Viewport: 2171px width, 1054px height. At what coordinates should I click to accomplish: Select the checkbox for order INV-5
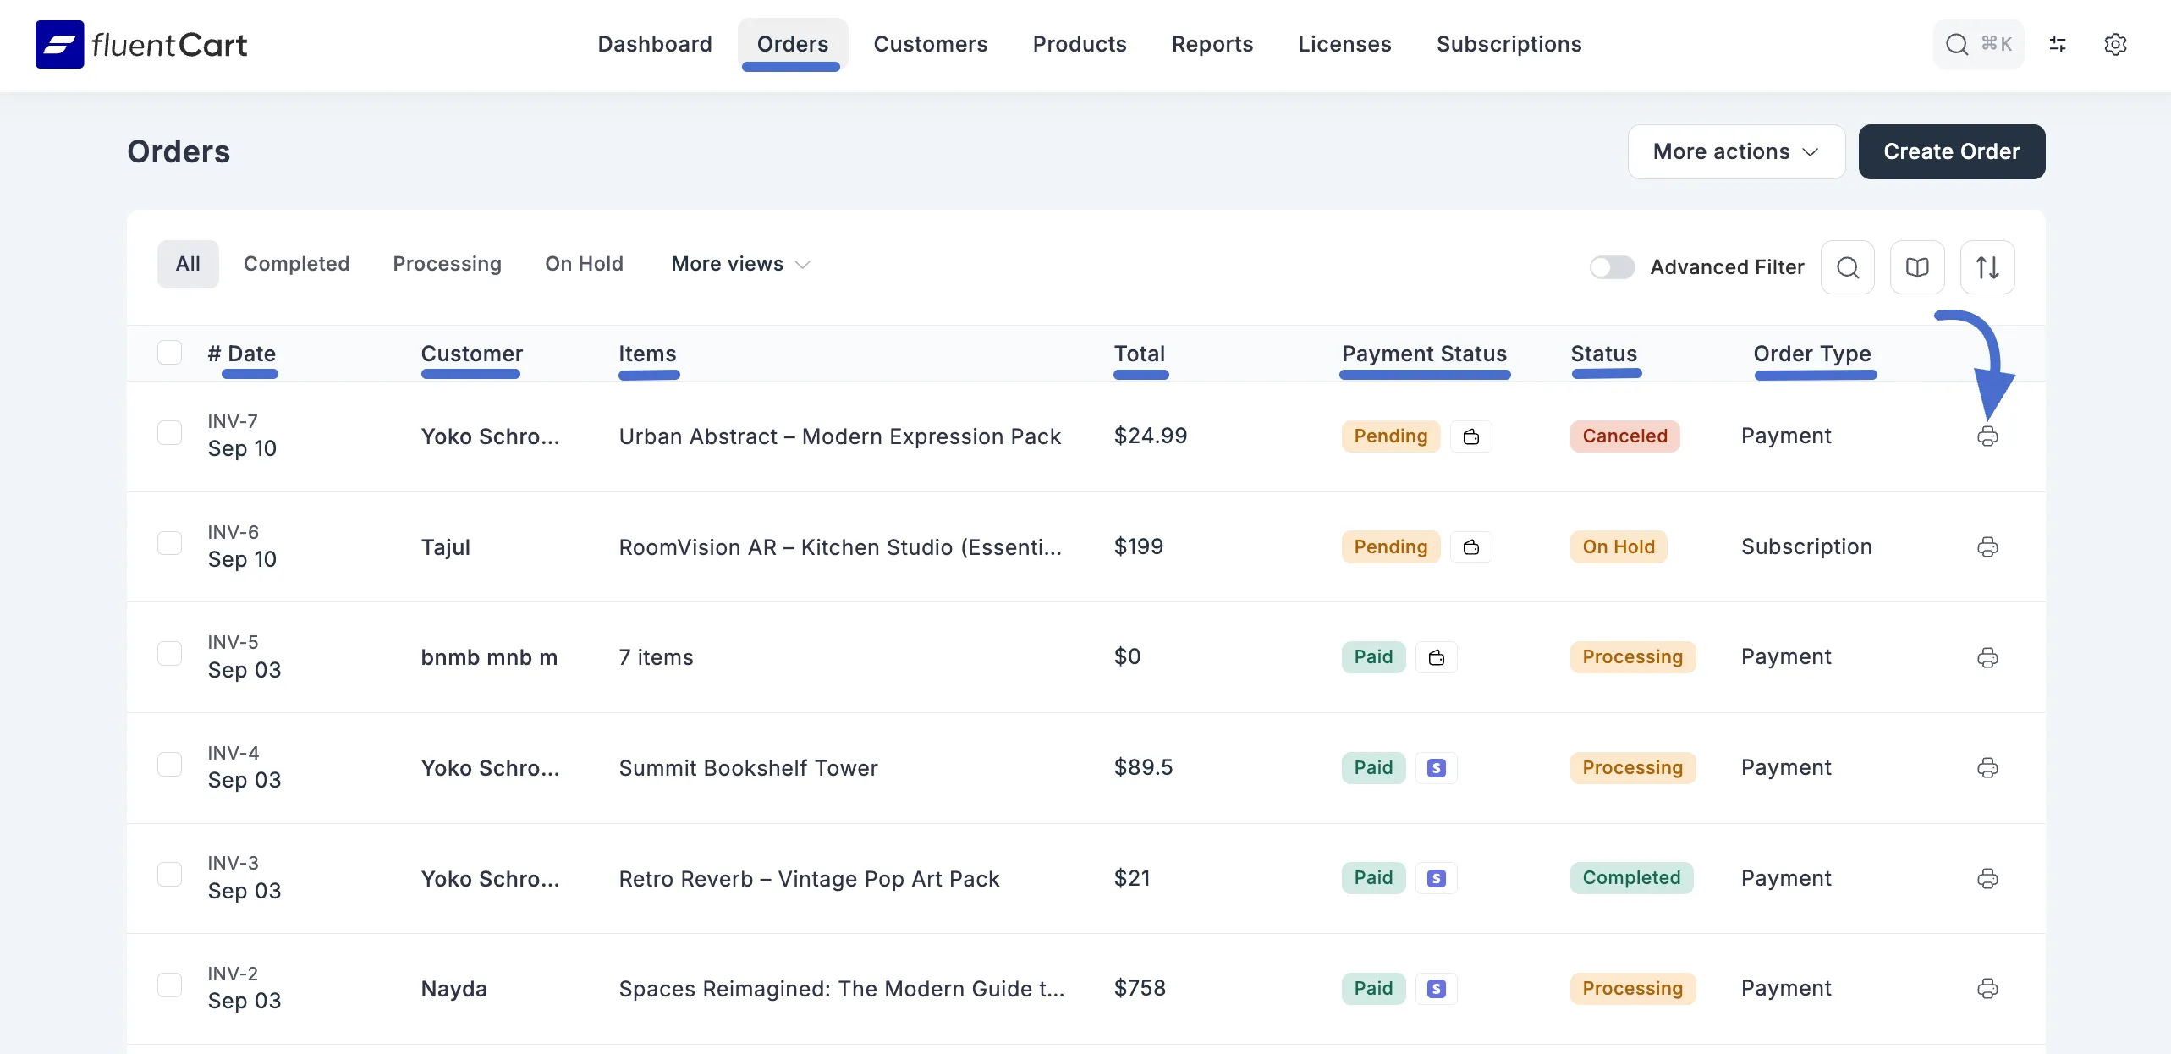pos(170,653)
